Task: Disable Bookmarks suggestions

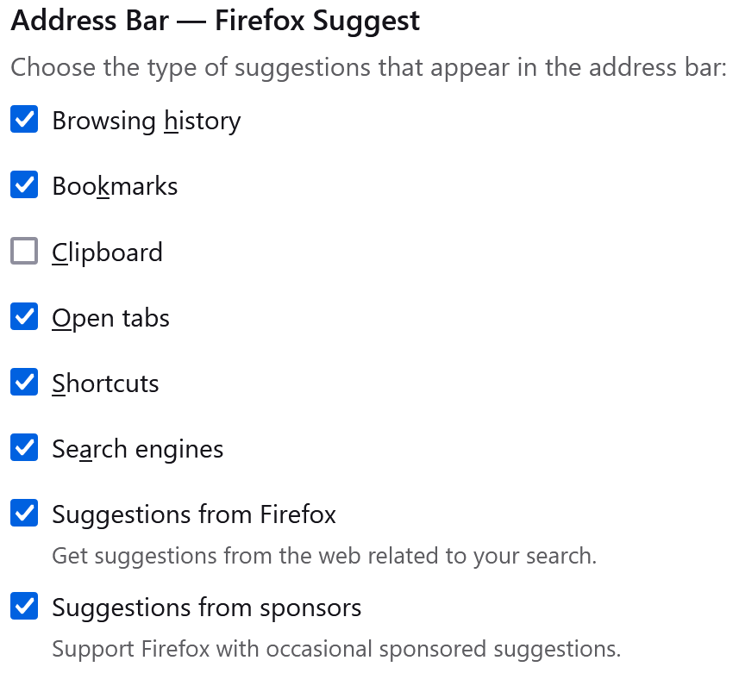Action: 24,185
